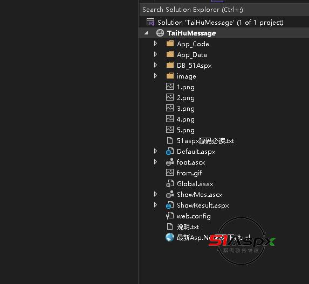Click the foot.ascx user control icon
This screenshot has width=309, height=284.
point(170,162)
